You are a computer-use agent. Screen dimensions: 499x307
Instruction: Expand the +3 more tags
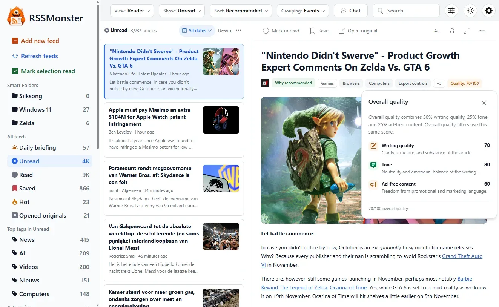tap(439, 83)
